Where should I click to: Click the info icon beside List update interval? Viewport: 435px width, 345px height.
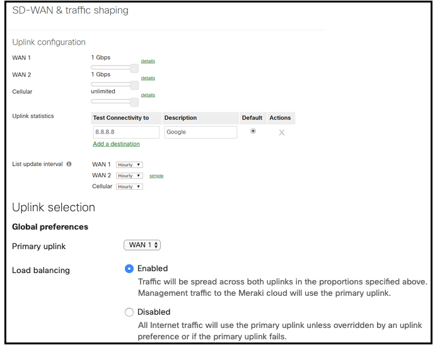click(x=69, y=164)
